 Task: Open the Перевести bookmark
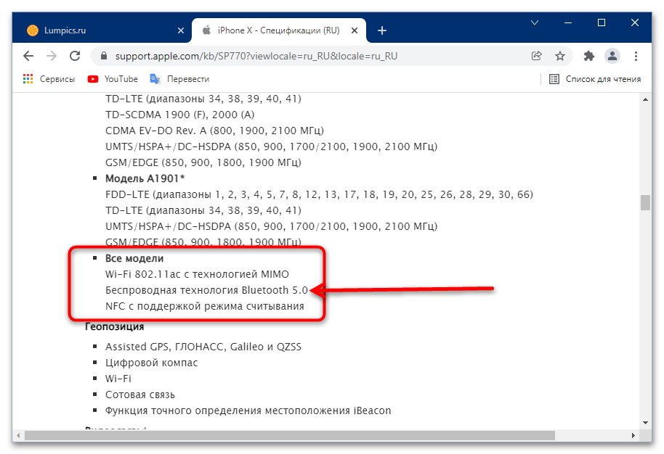(x=179, y=79)
